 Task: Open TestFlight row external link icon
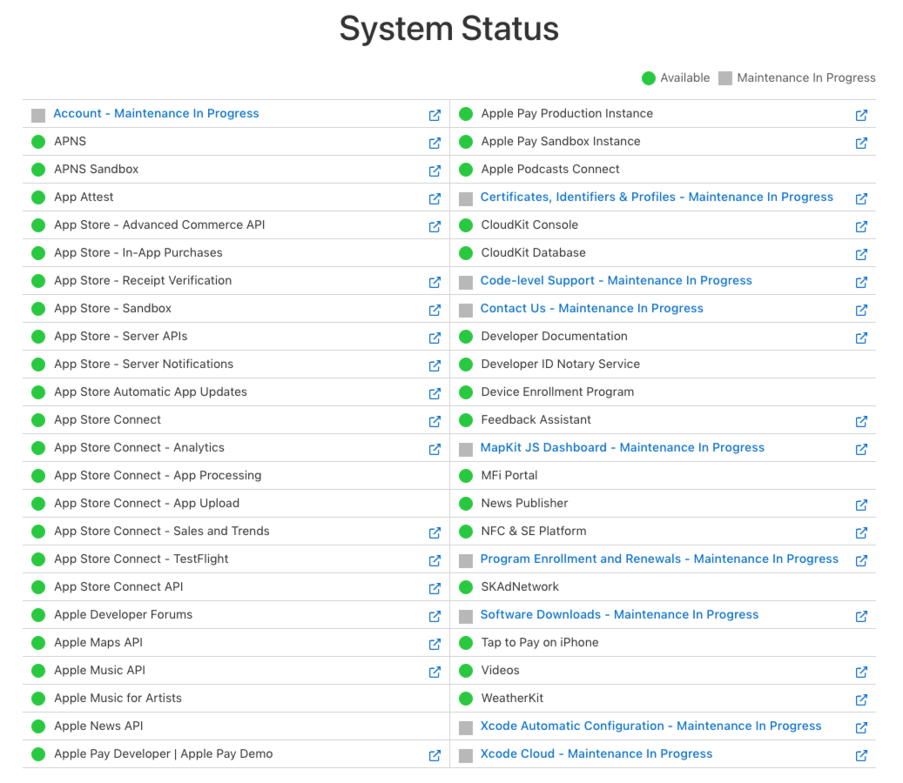point(435,560)
